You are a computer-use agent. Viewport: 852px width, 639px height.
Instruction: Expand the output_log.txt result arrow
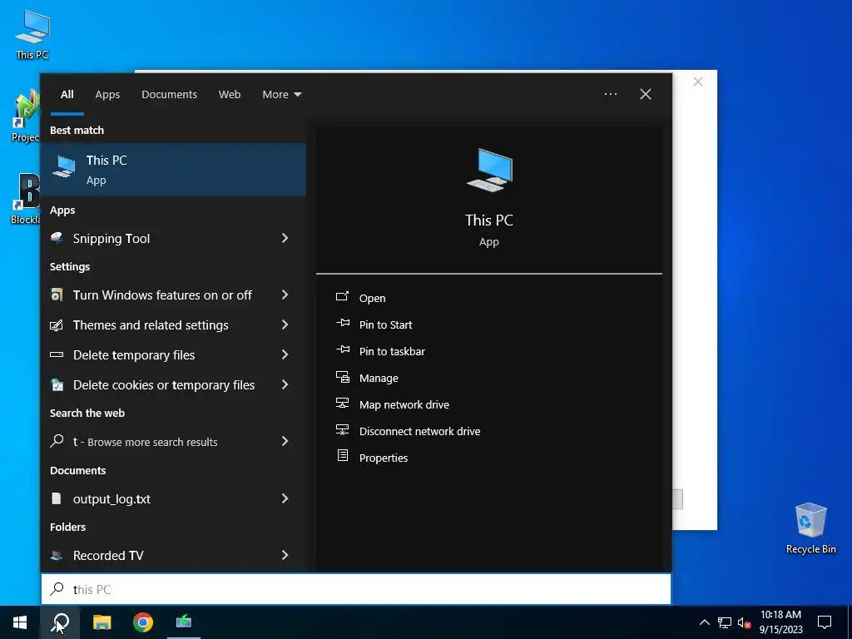coord(285,498)
